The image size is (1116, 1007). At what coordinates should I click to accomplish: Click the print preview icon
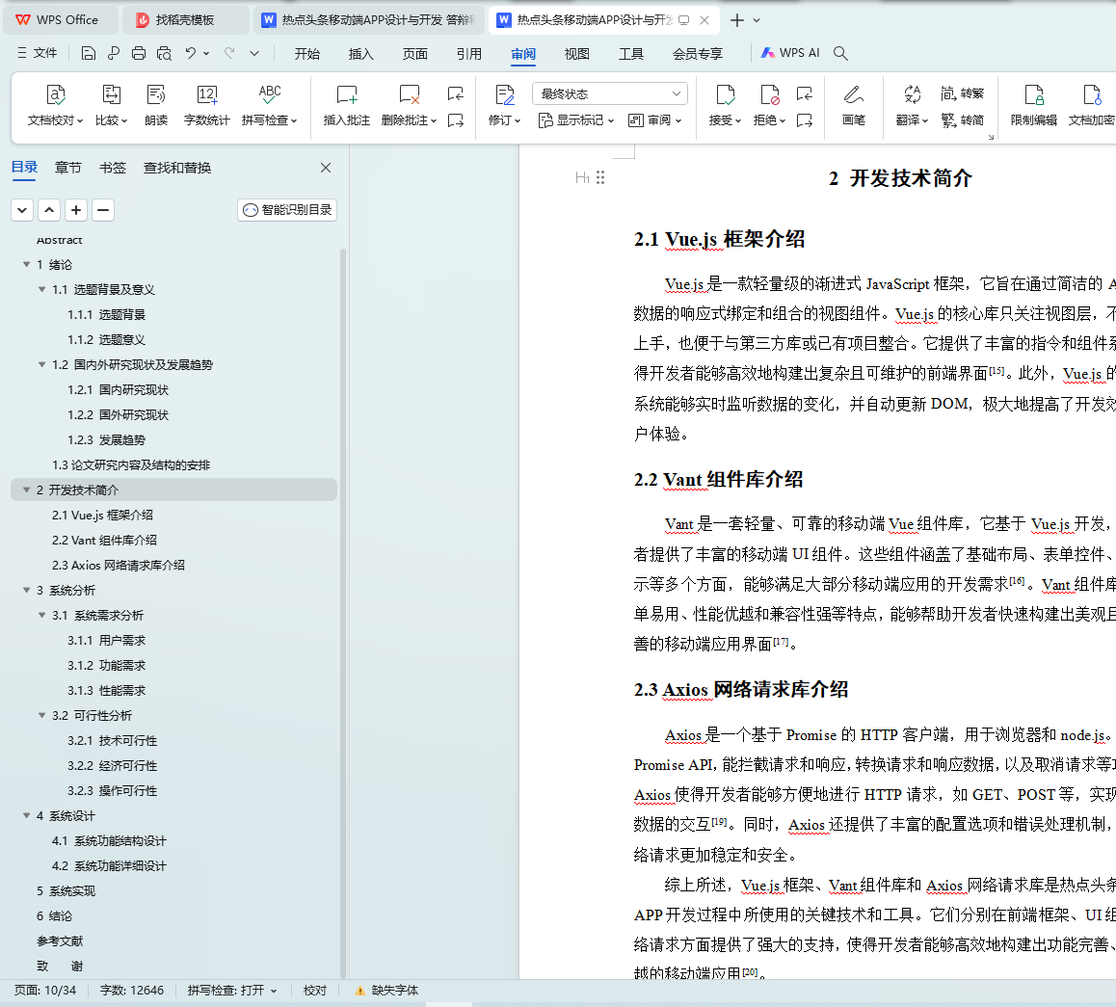tap(165, 53)
